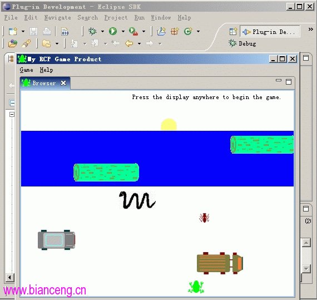Launch Debug with the bug icon

point(92,31)
